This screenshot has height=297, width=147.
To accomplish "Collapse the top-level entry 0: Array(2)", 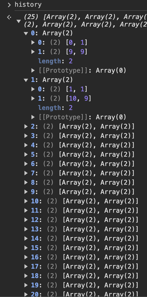I will [26, 34].
